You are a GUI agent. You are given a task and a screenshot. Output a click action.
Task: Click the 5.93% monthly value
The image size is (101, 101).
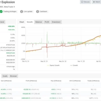(x=13, y=38)
